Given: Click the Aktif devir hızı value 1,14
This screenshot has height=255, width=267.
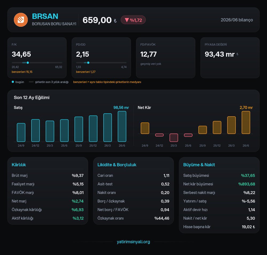Looking at the screenshot, I should (252, 210).
